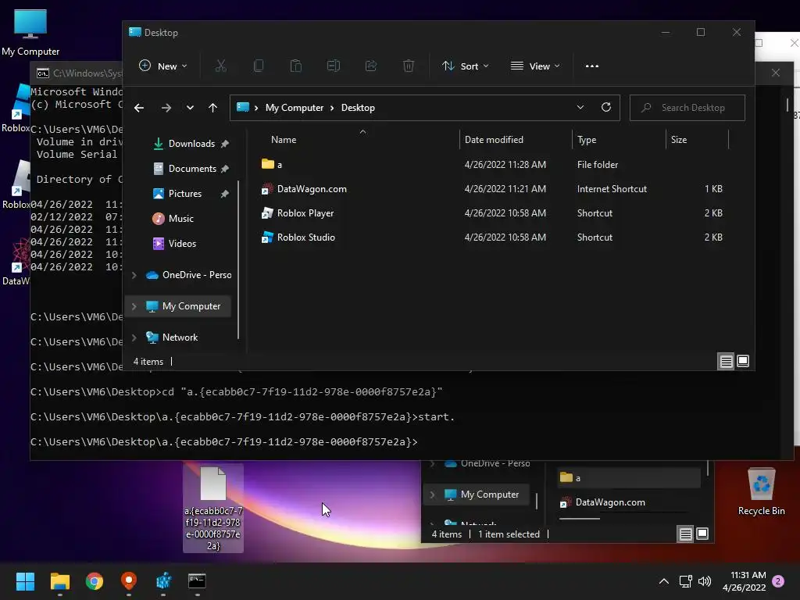Go up one folder level arrow
The width and height of the screenshot is (800, 600).
[x=212, y=108]
